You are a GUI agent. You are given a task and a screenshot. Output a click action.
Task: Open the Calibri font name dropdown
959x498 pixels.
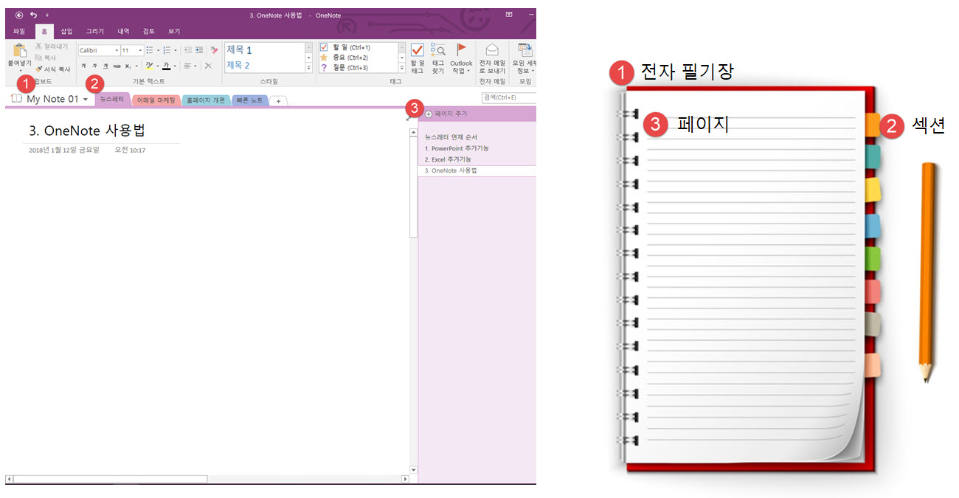[x=117, y=50]
